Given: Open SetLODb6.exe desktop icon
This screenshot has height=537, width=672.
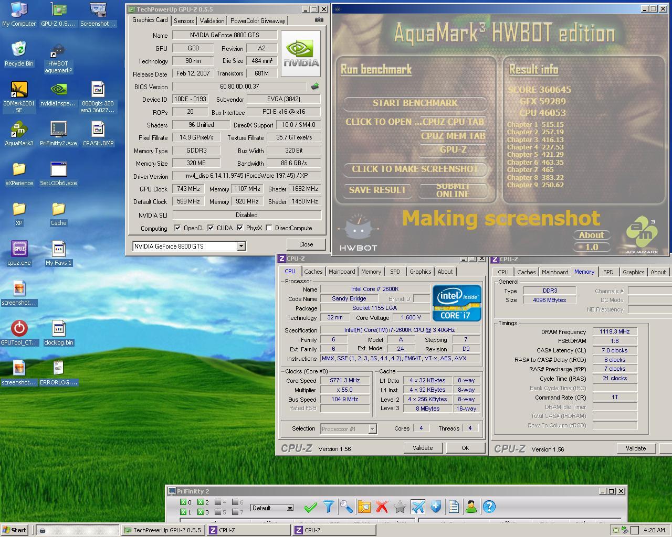Looking at the screenshot, I should (58, 174).
